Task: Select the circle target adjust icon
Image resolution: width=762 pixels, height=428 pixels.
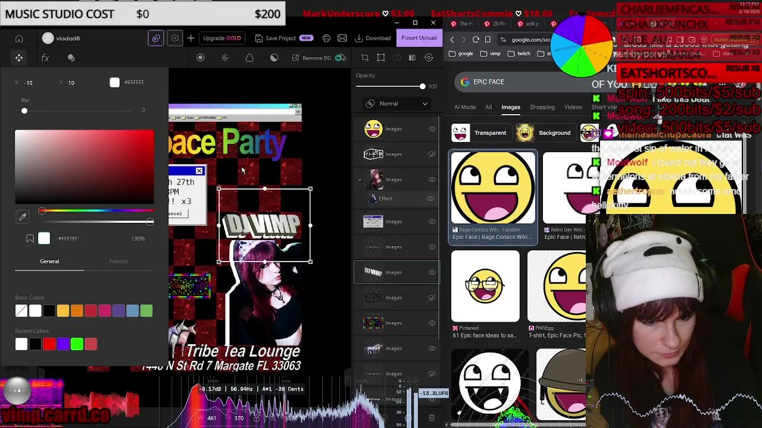Action: click(x=201, y=58)
